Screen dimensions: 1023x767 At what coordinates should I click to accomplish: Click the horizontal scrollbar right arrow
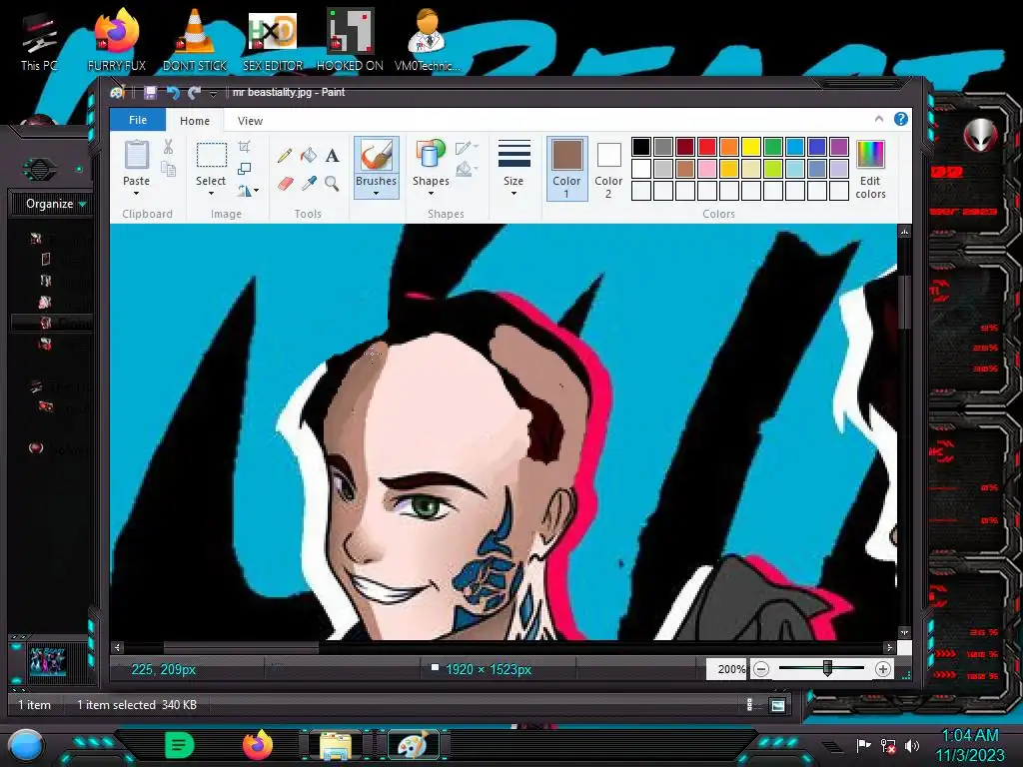(x=889, y=647)
